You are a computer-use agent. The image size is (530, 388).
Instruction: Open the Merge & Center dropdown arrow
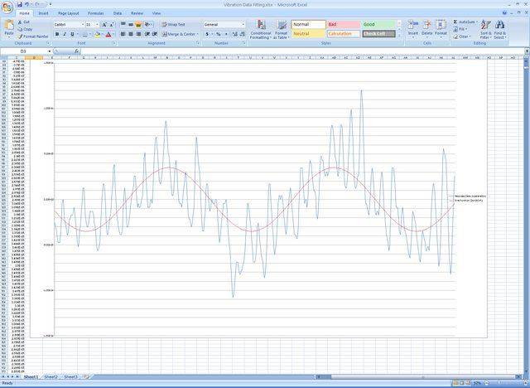(x=198, y=35)
